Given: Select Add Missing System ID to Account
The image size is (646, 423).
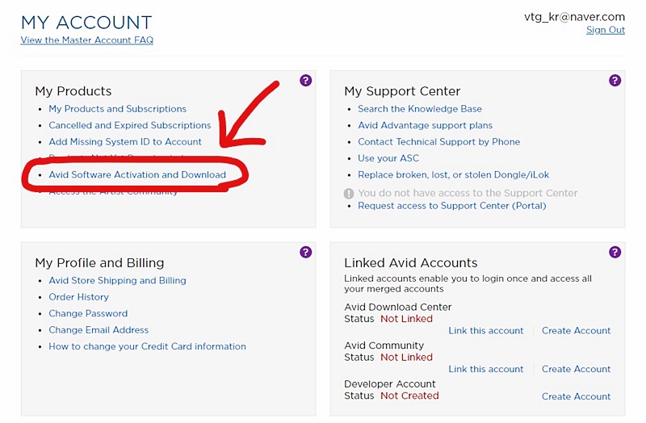Looking at the screenshot, I should pos(125,142).
